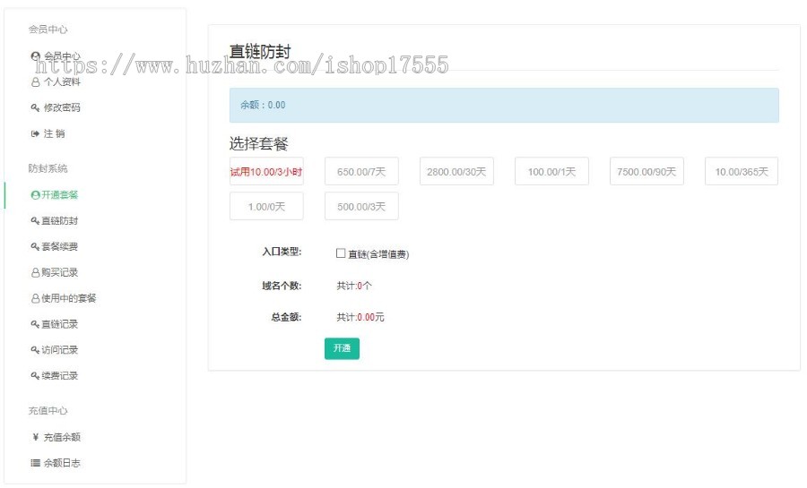Pick the 1.00/0天 package
The image size is (807, 488).
click(x=266, y=207)
